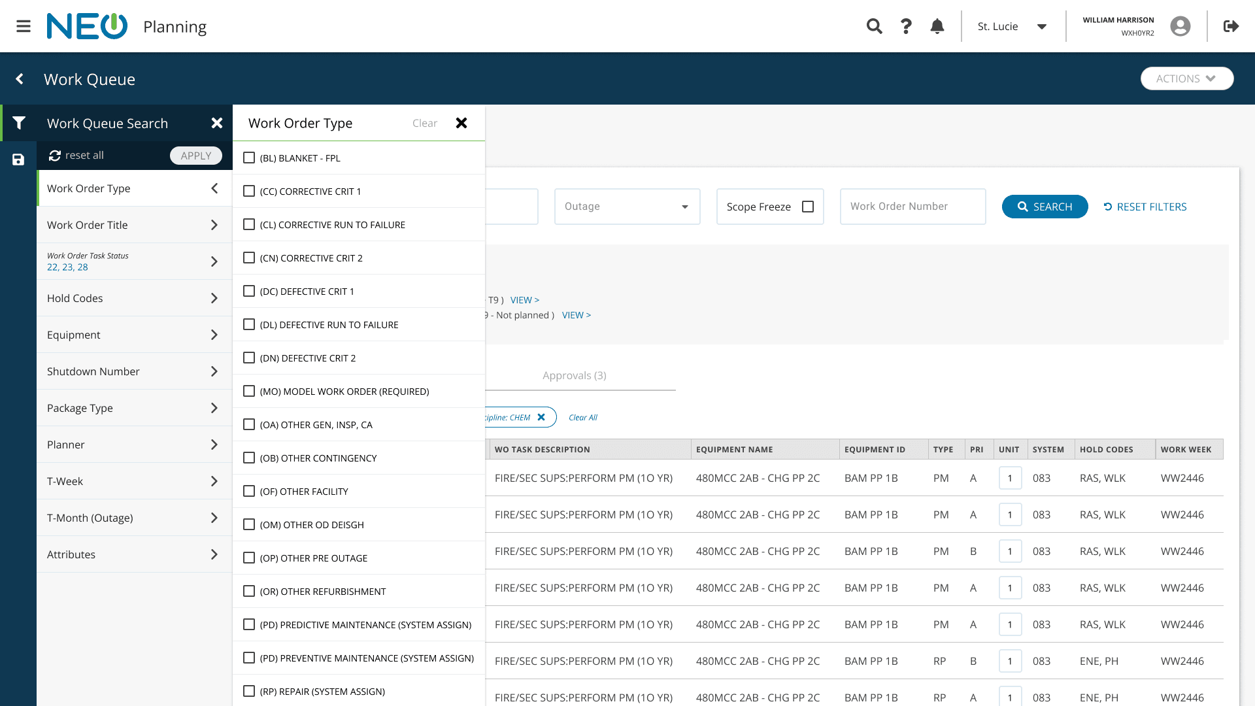Click the search magnifier icon in header
Screen dimensions: 1255x706
(874, 26)
